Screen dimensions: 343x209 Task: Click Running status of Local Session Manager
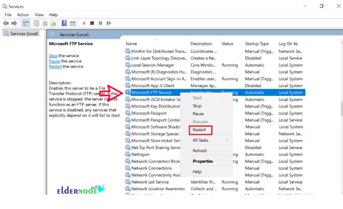pyautogui.click(x=230, y=65)
